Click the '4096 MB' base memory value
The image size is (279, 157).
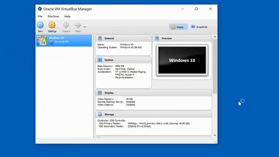point(119,66)
